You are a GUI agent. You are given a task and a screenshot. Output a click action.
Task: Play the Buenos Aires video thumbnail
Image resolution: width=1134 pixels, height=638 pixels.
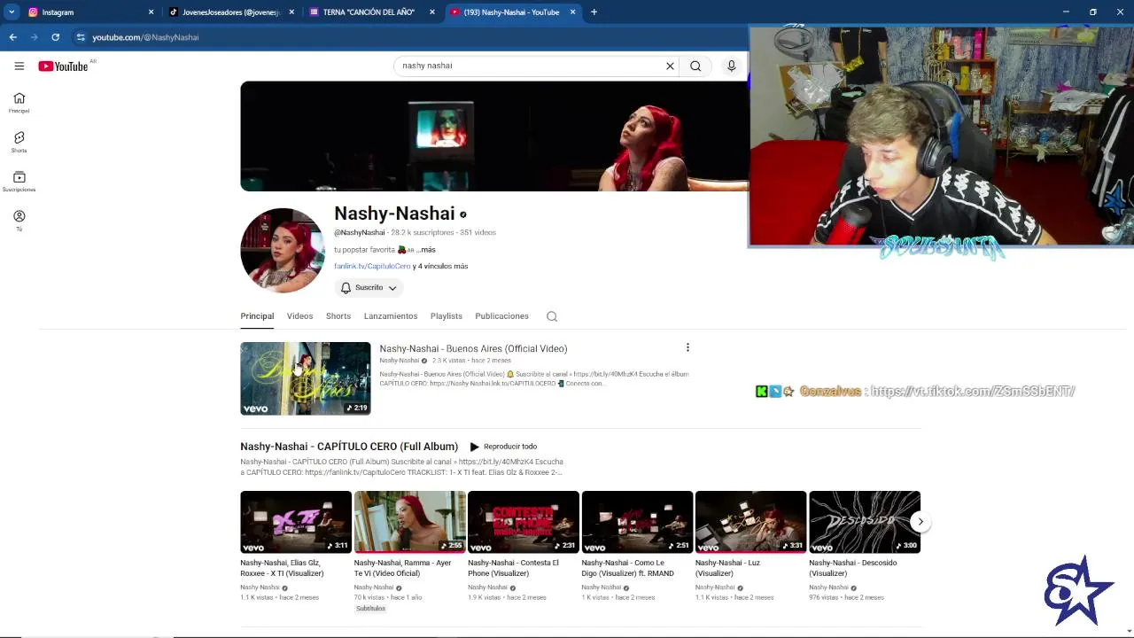click(306, 378)
